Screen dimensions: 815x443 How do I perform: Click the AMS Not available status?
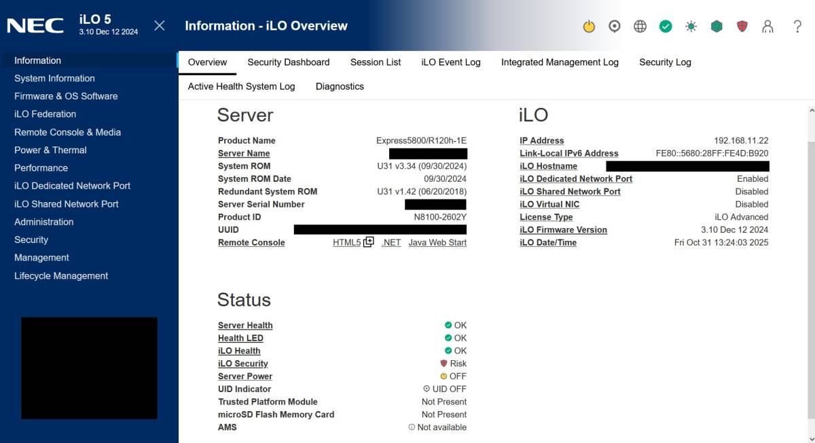click(x=437, y=427)
